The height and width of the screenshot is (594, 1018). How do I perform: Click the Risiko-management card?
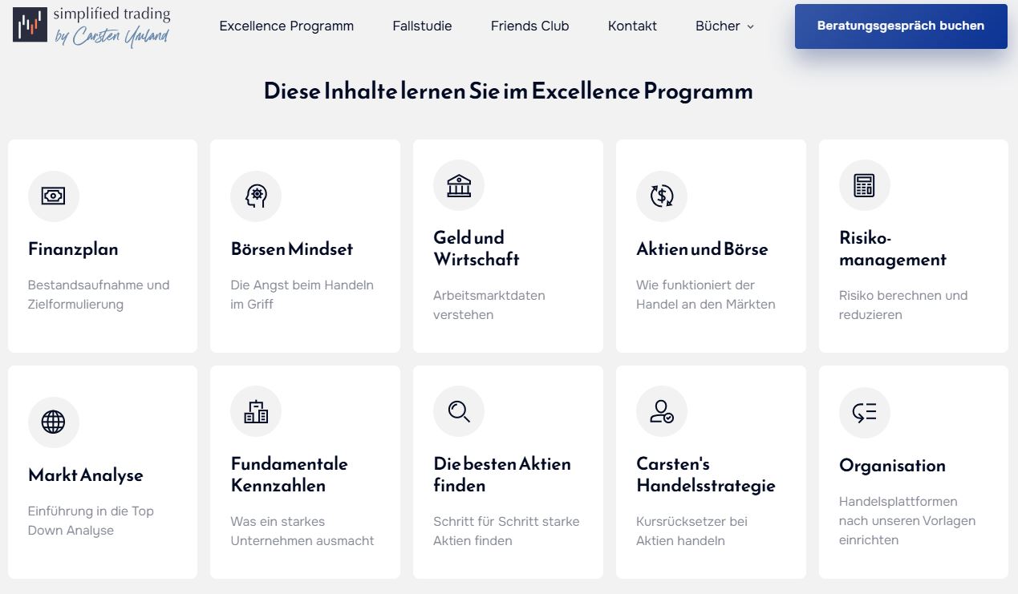click(913, 245)
